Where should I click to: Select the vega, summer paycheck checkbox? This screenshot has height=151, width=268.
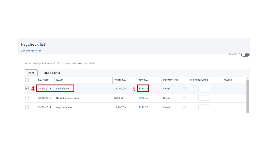(x=27, y=107)
